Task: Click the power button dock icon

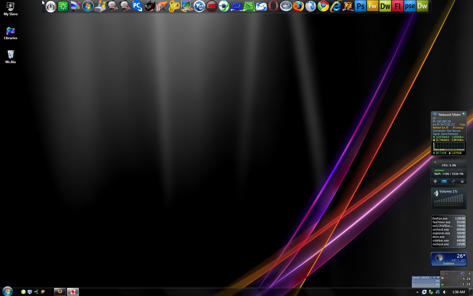Action: tap(51, 6)
